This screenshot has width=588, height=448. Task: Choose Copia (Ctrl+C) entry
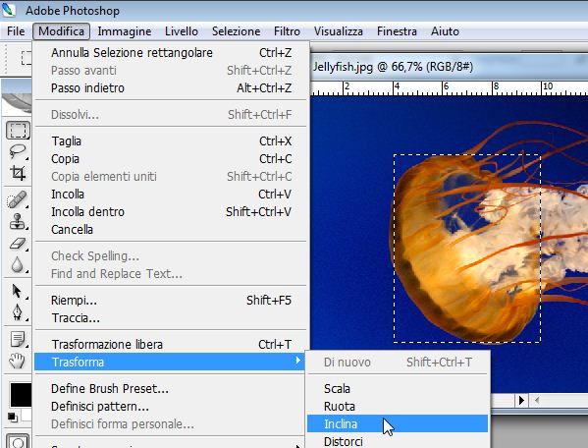point(171,159)
